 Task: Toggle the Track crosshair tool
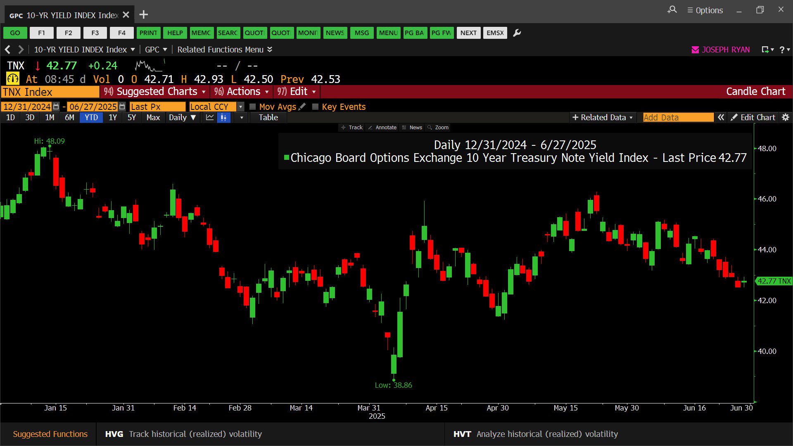[352, 128]
